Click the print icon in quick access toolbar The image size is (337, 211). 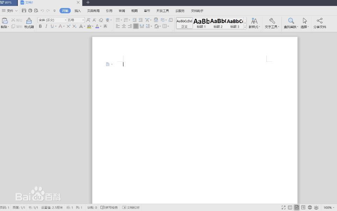pyautogui.click(x=30, y=11)
